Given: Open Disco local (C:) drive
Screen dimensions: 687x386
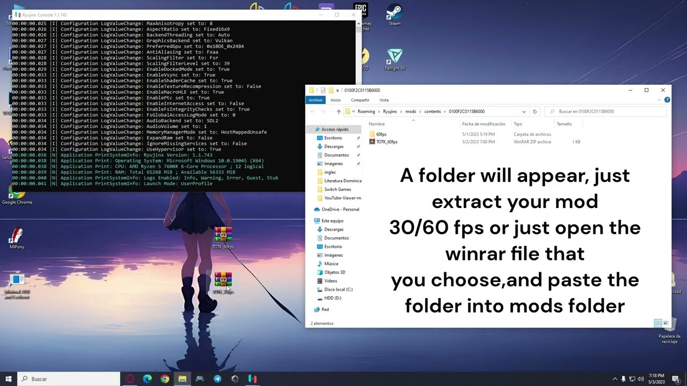Looking at the screenshot, I should [338, 289].
